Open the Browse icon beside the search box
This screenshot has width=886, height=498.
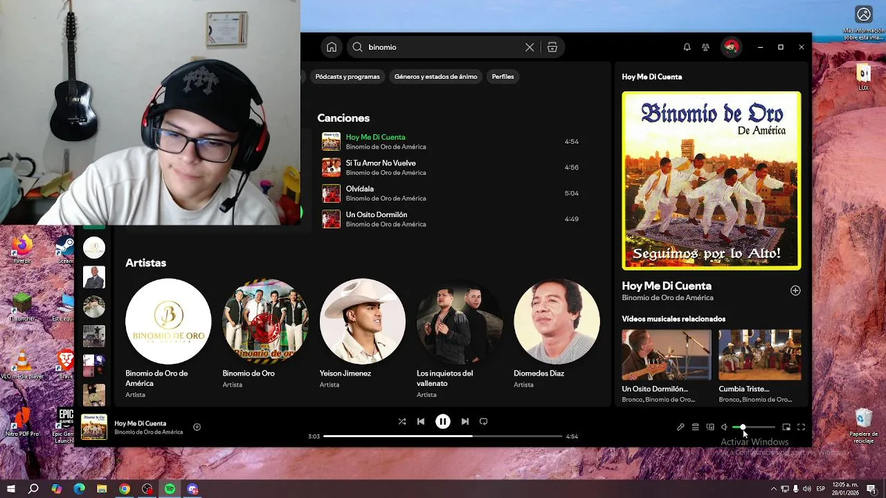click(x=552, y=47)
